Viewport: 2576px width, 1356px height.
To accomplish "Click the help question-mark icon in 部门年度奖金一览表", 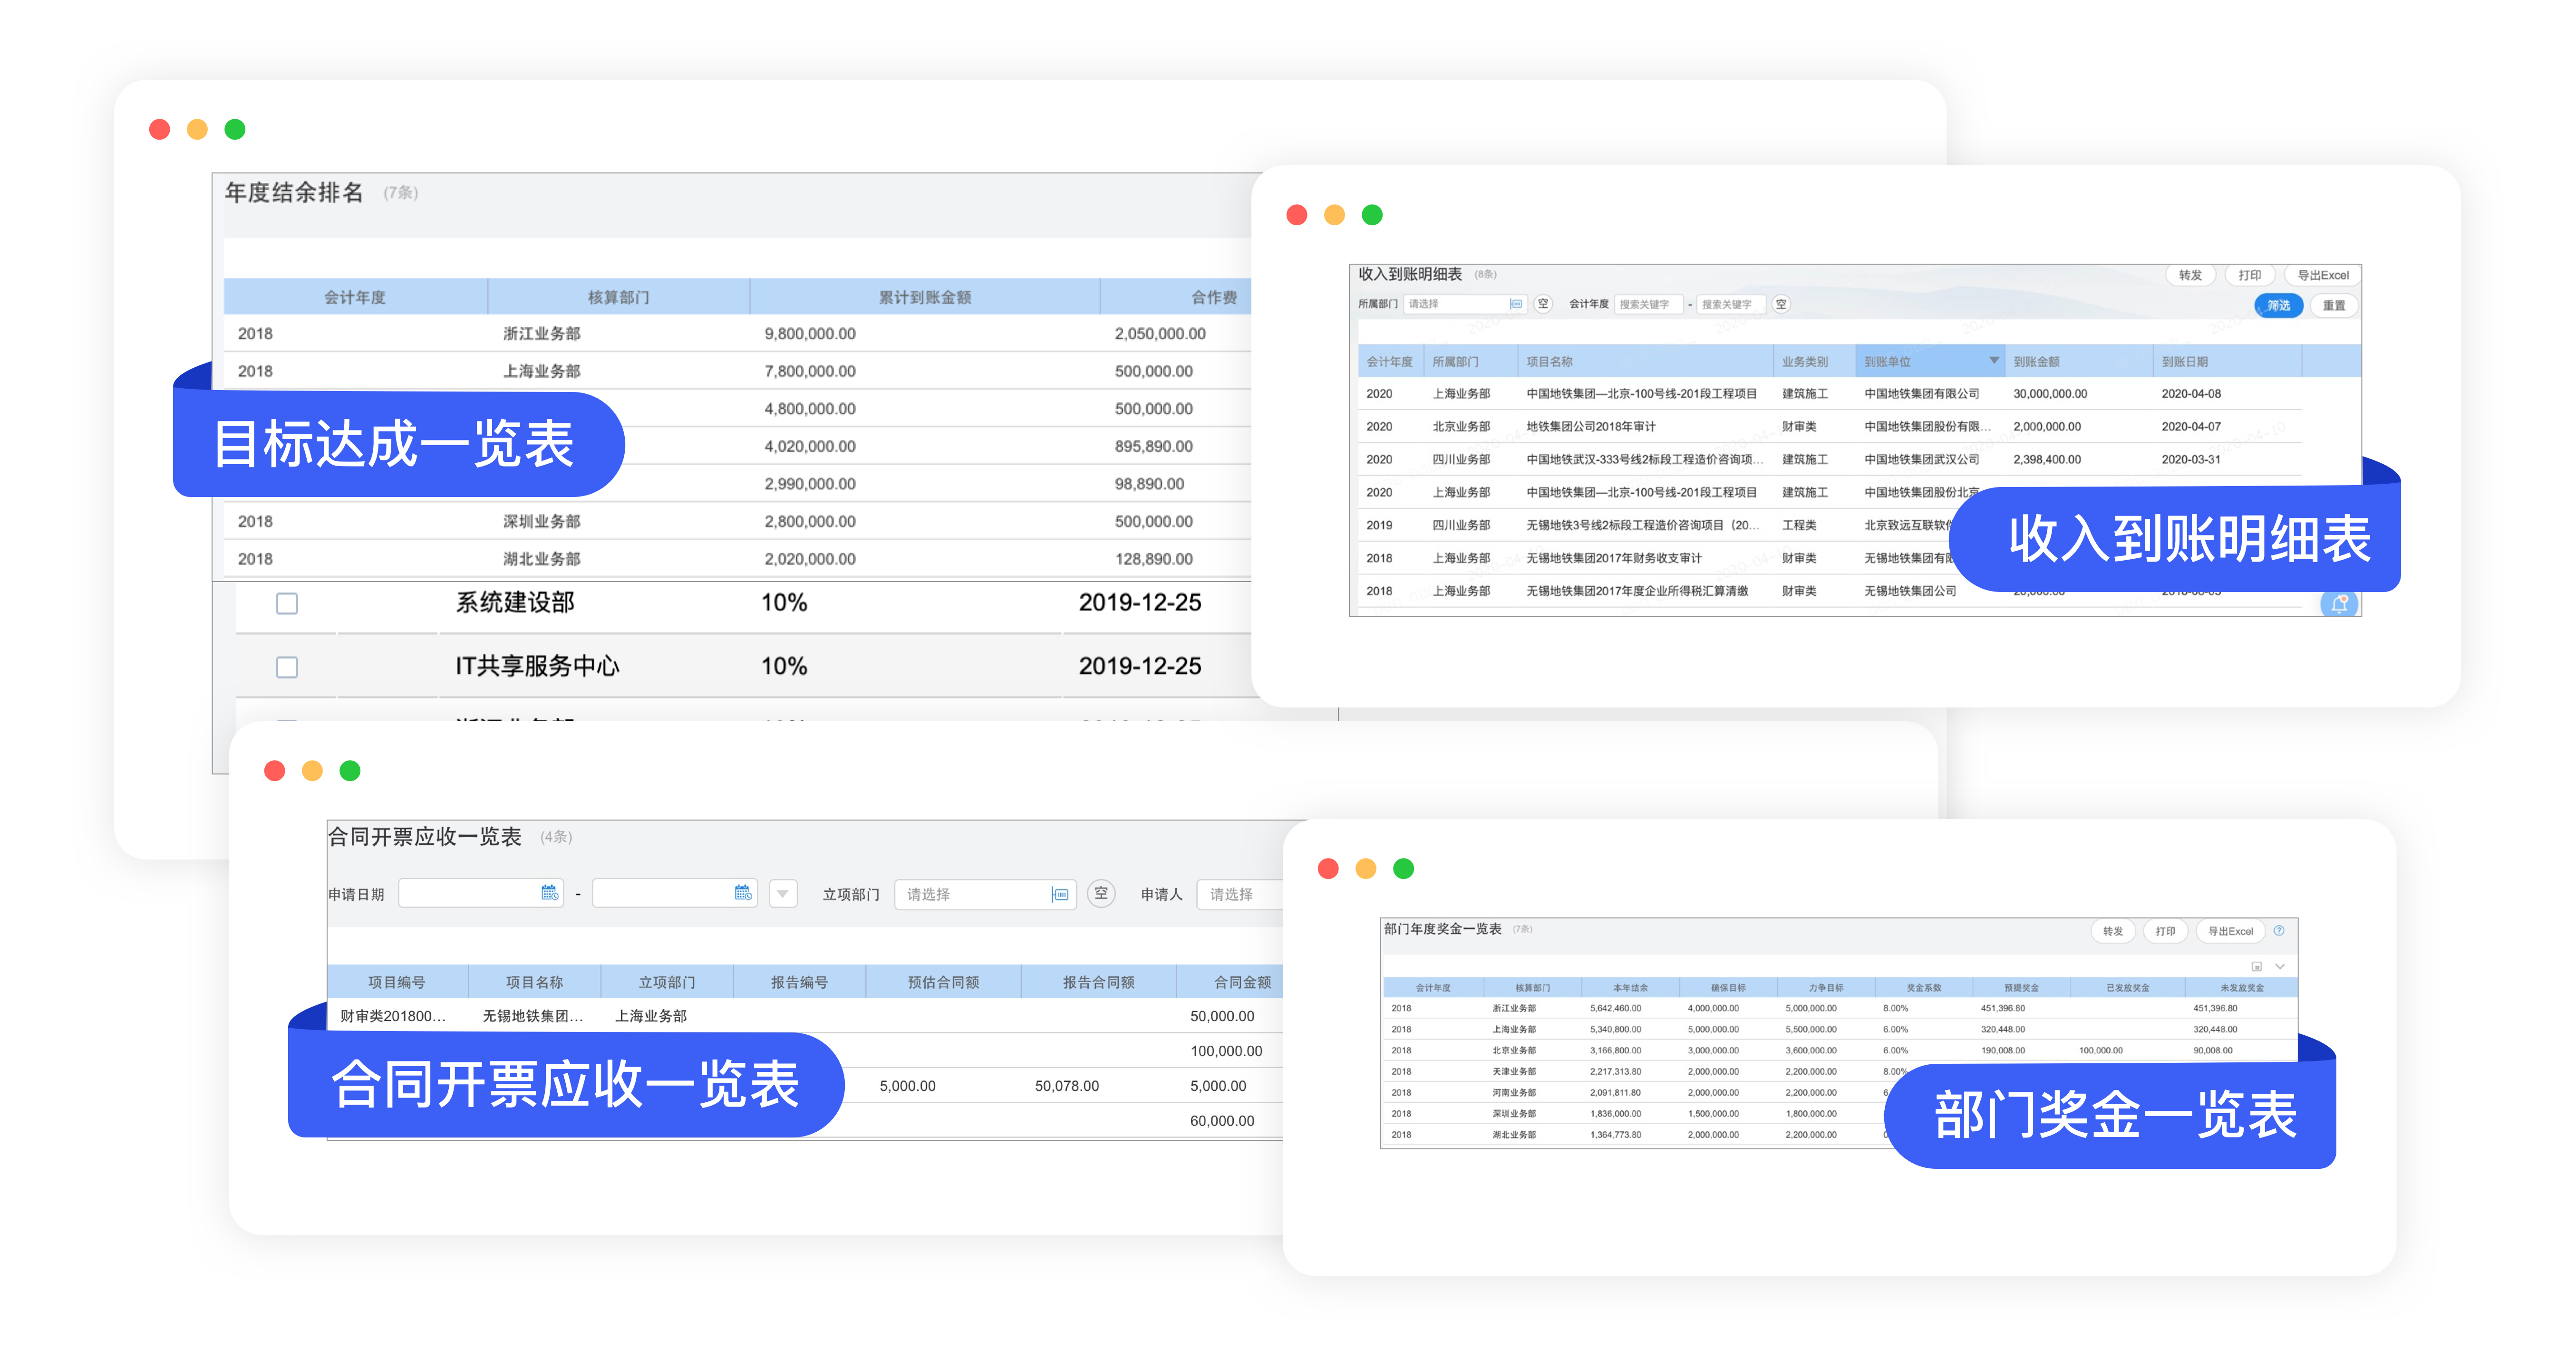I will [x=2279, y=930].
